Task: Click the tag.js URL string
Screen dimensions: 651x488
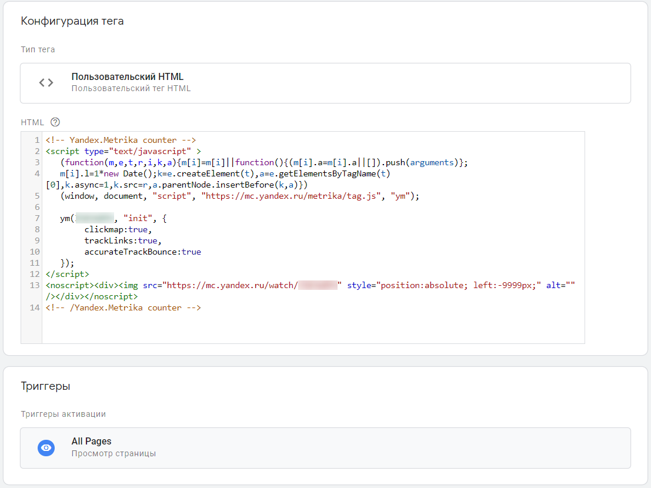Action: point(292,196)
